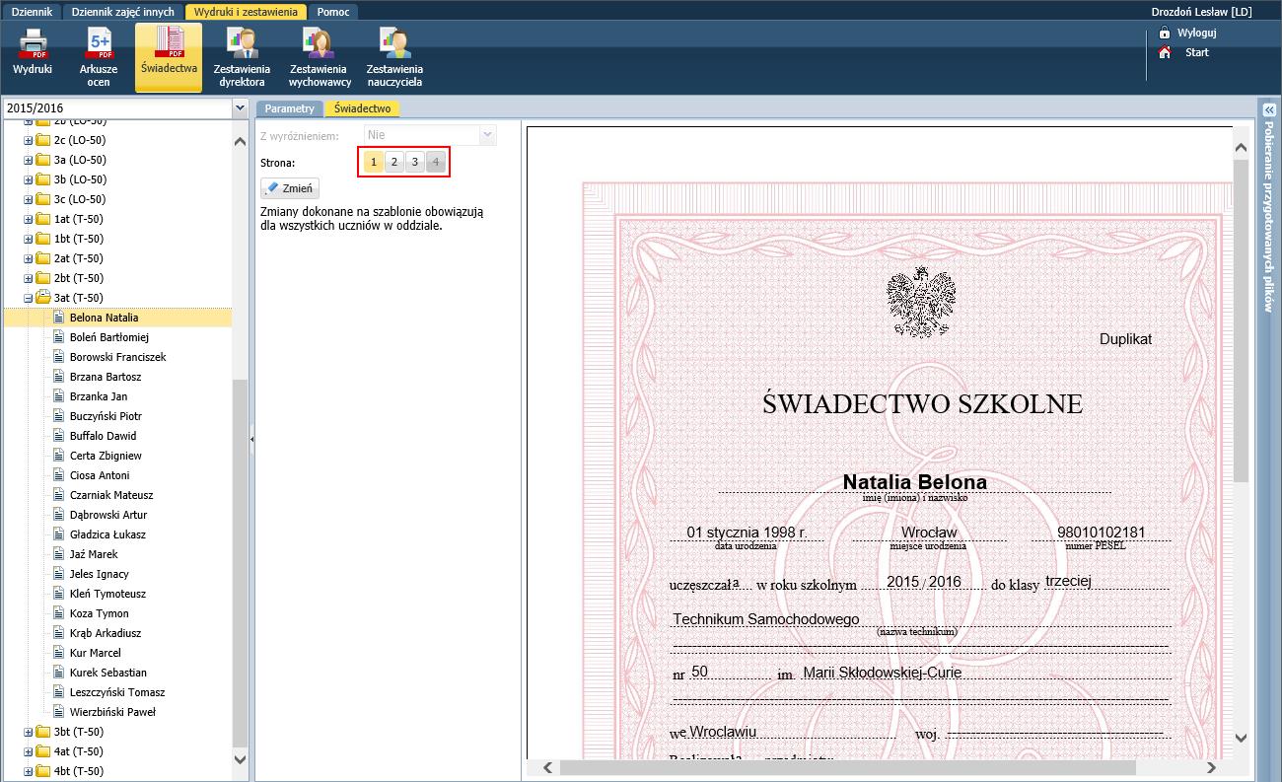
Task: Click the certificate preview vertical scrollbar
Action: (1242, 320)
